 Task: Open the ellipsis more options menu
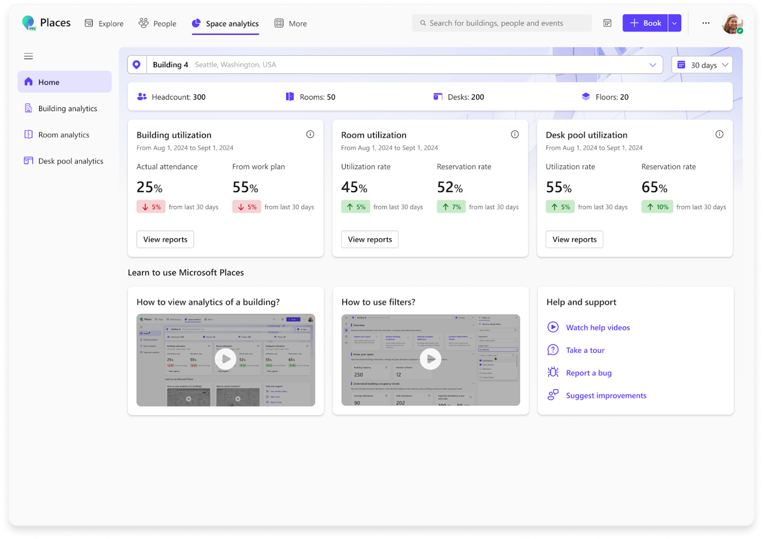pyautogui.click(x=706, y=23)
